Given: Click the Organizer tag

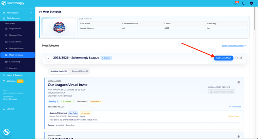Looking at the screenshot, I should [85, 113].
